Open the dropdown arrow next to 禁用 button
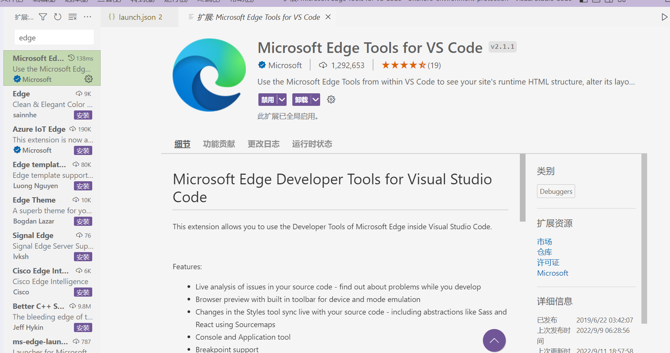Image resolution: width=670 pixels, height=353 pixels. pyautogui.click(x=282, y=100)
